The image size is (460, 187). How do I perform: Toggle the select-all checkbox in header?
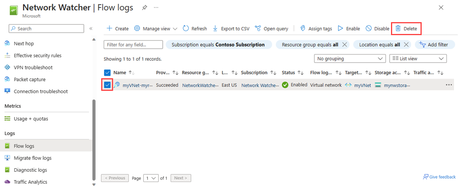point(107,73)
